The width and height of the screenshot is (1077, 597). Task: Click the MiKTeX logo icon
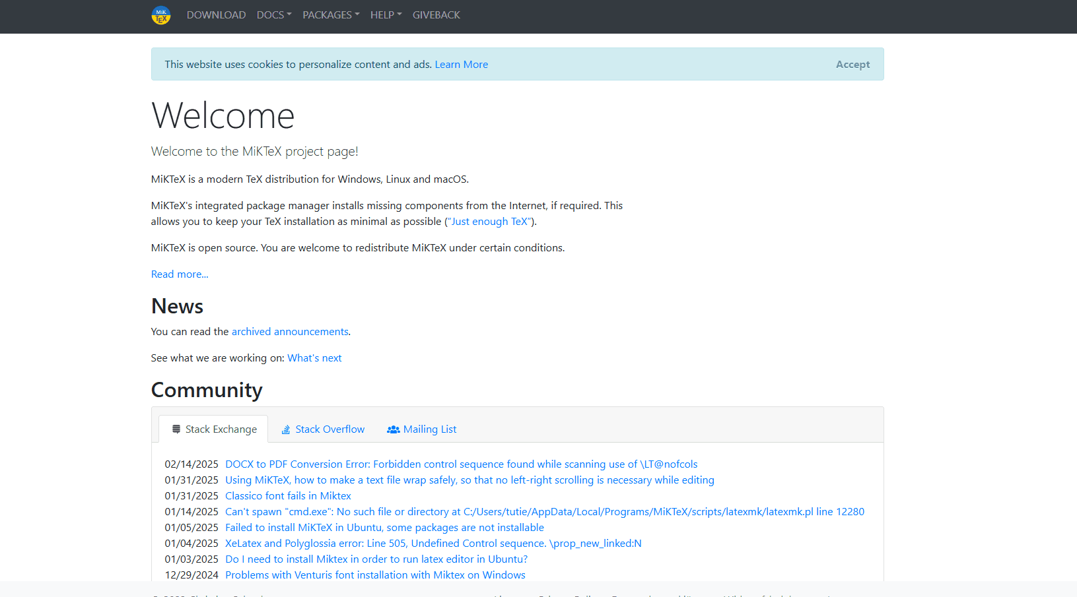coord(161,15)
